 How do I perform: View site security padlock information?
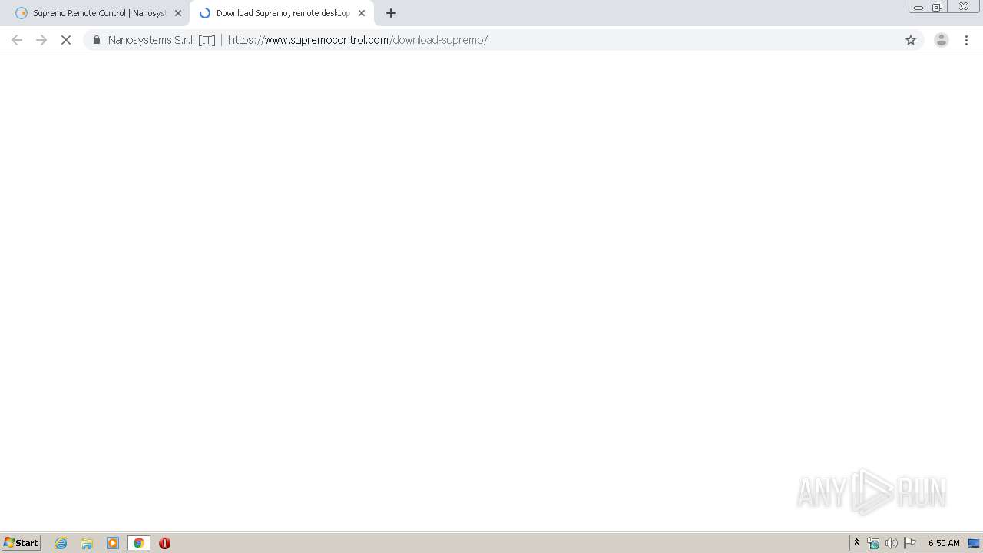pos(96,40)
